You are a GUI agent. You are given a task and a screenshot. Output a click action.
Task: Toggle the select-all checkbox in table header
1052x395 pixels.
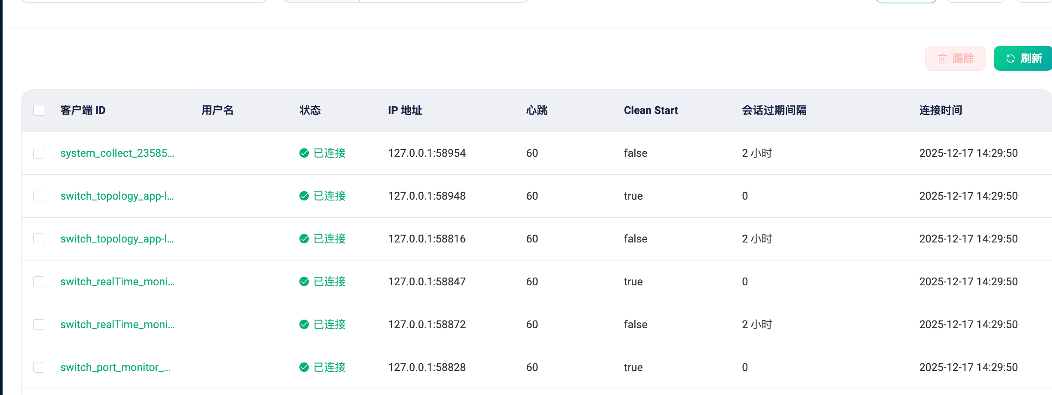coord(39,110)
